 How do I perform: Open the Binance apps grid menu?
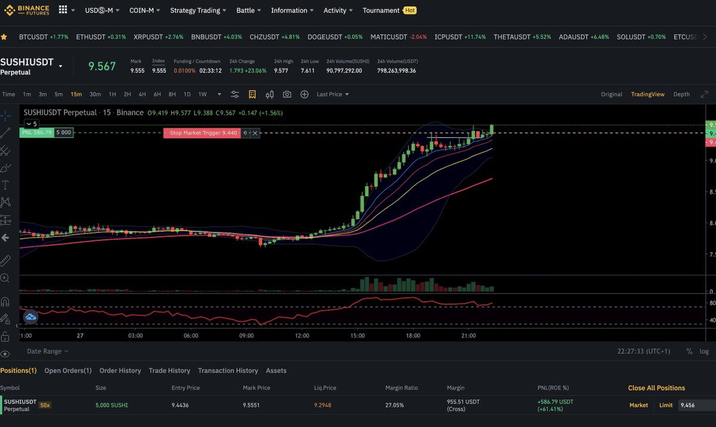coord(63,10)
